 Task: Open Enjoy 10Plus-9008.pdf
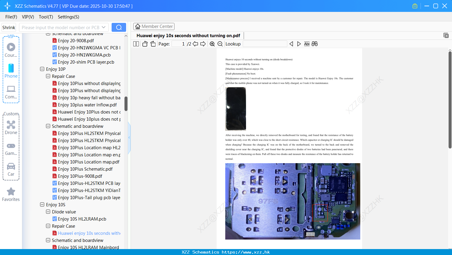pyautogui.click(x=80, y=176)
